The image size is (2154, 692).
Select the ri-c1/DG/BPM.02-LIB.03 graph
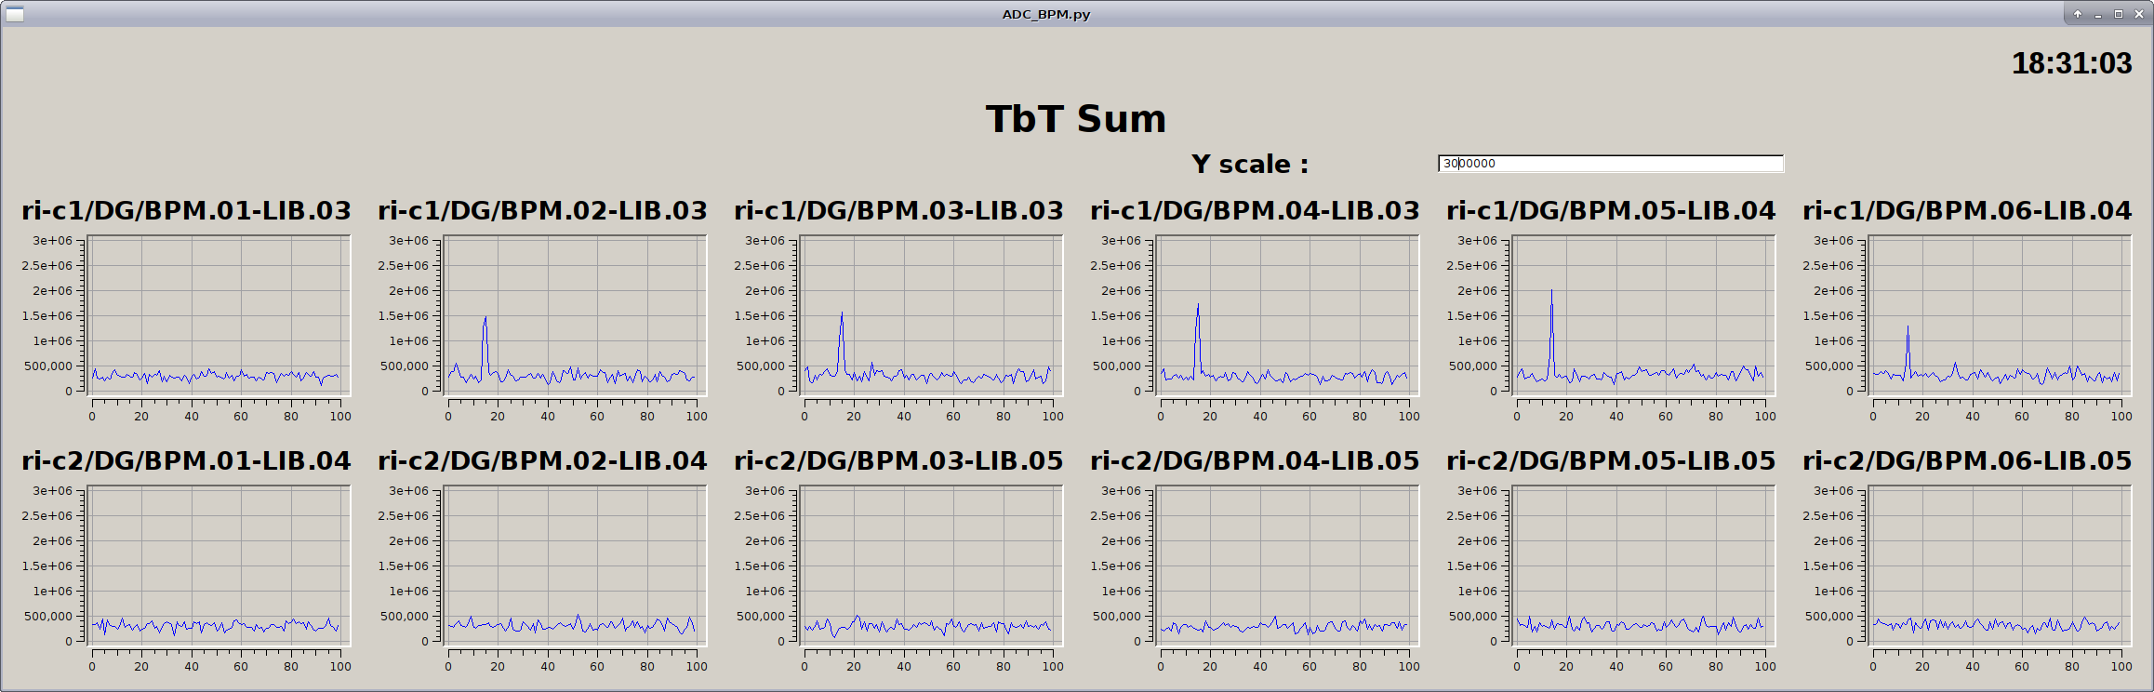tap(574, 314)
